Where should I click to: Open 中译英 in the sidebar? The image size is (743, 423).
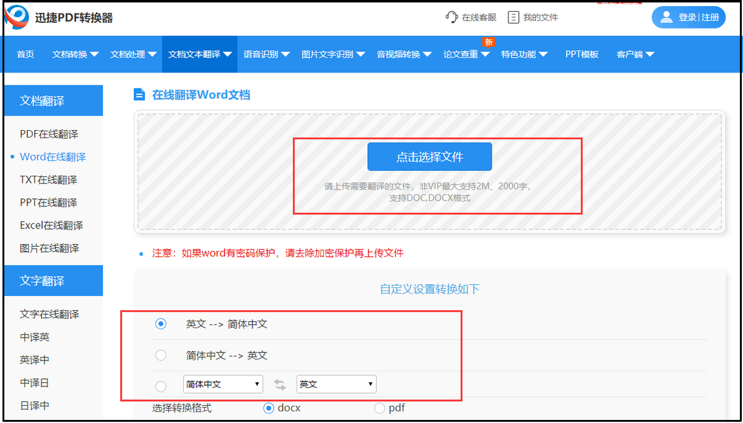[x=35, y=338]
